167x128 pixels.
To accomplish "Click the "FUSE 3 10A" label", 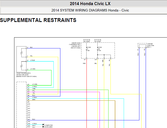I will click(x=89, y=49).
